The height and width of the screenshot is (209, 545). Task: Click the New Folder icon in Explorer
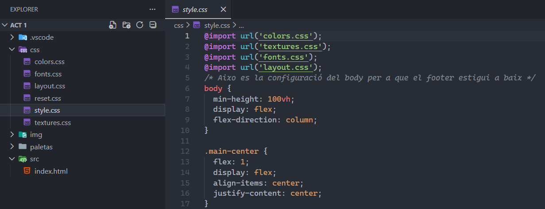[x=126, y=25]
